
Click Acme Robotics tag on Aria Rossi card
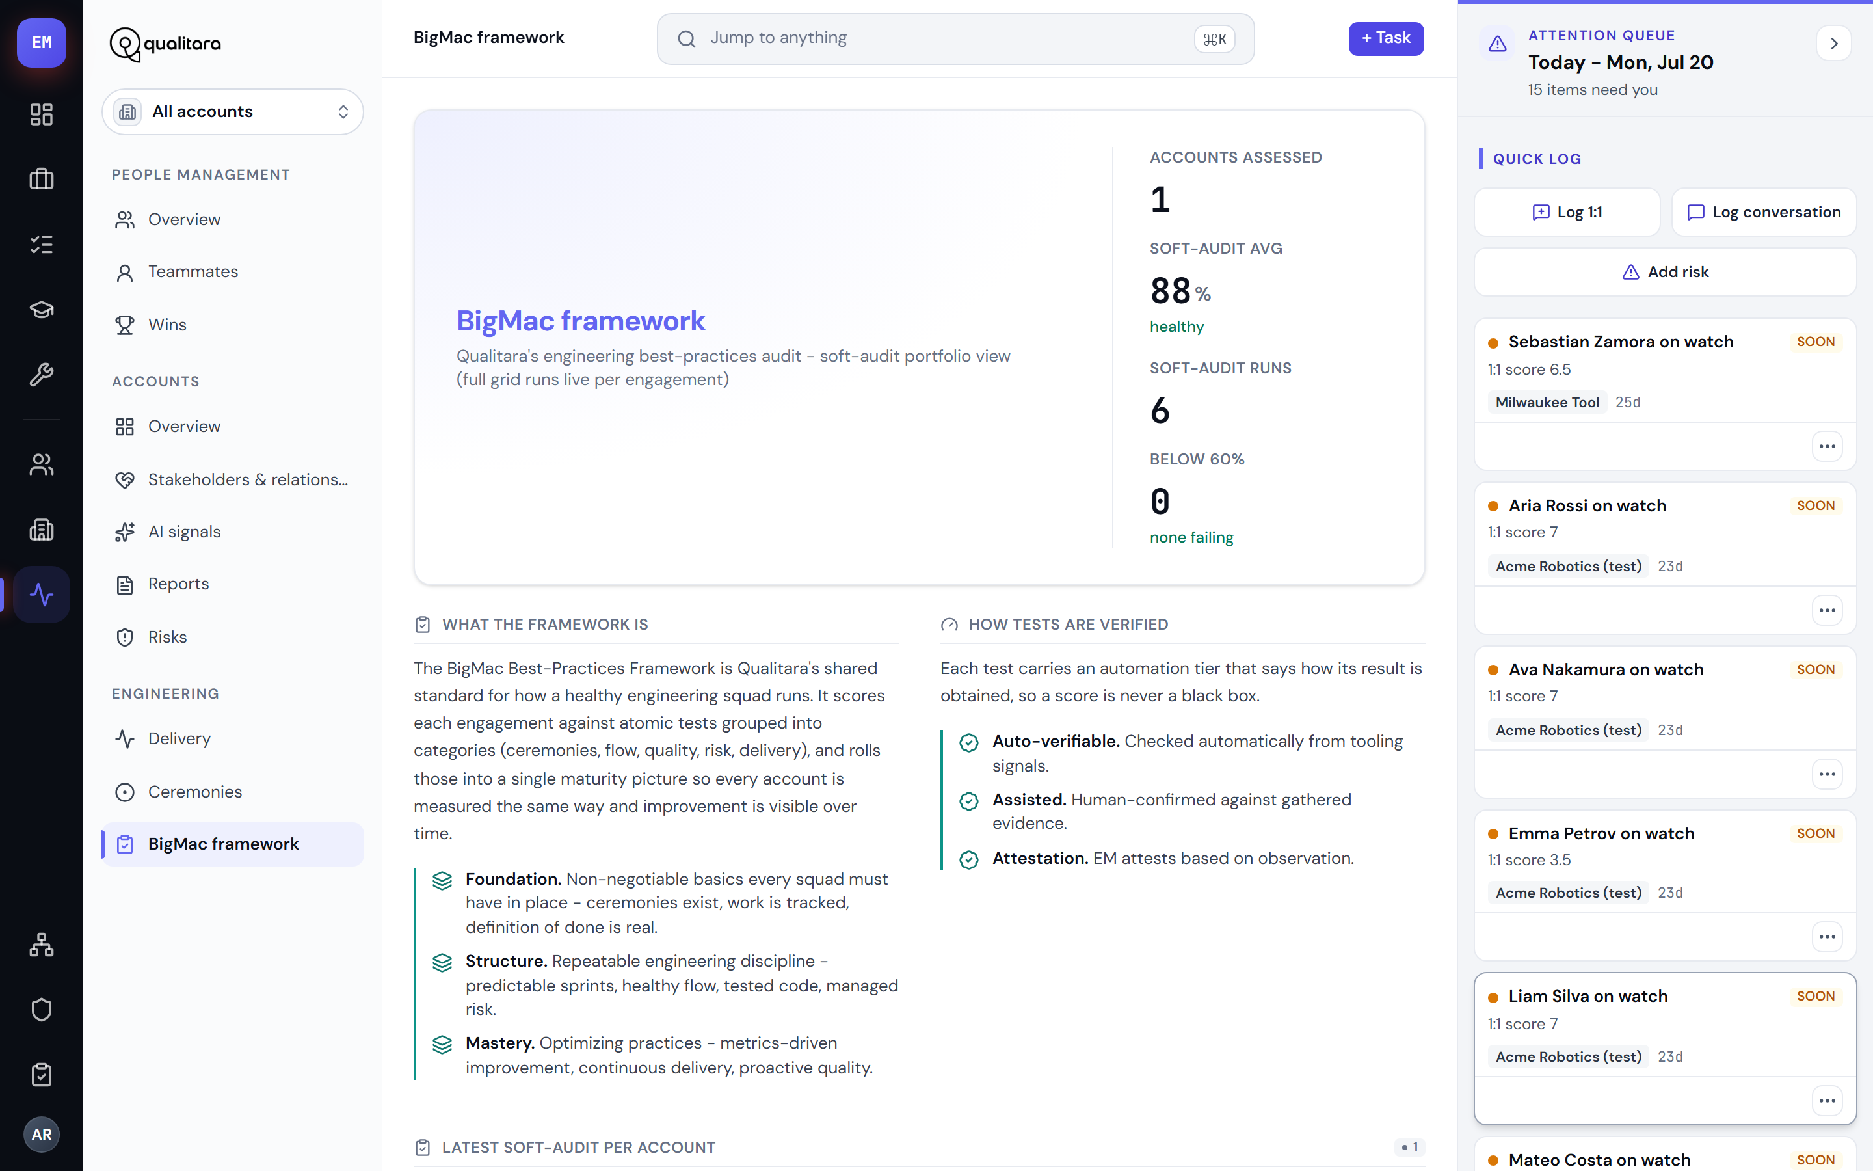1569,567
